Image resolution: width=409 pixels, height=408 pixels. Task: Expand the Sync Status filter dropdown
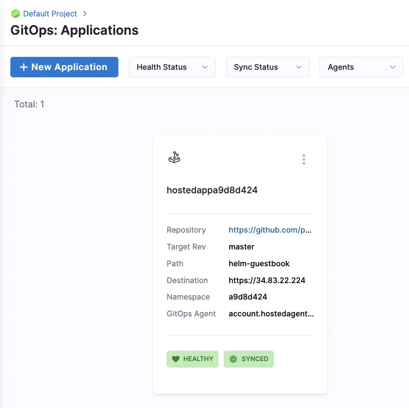pos(267,67)
